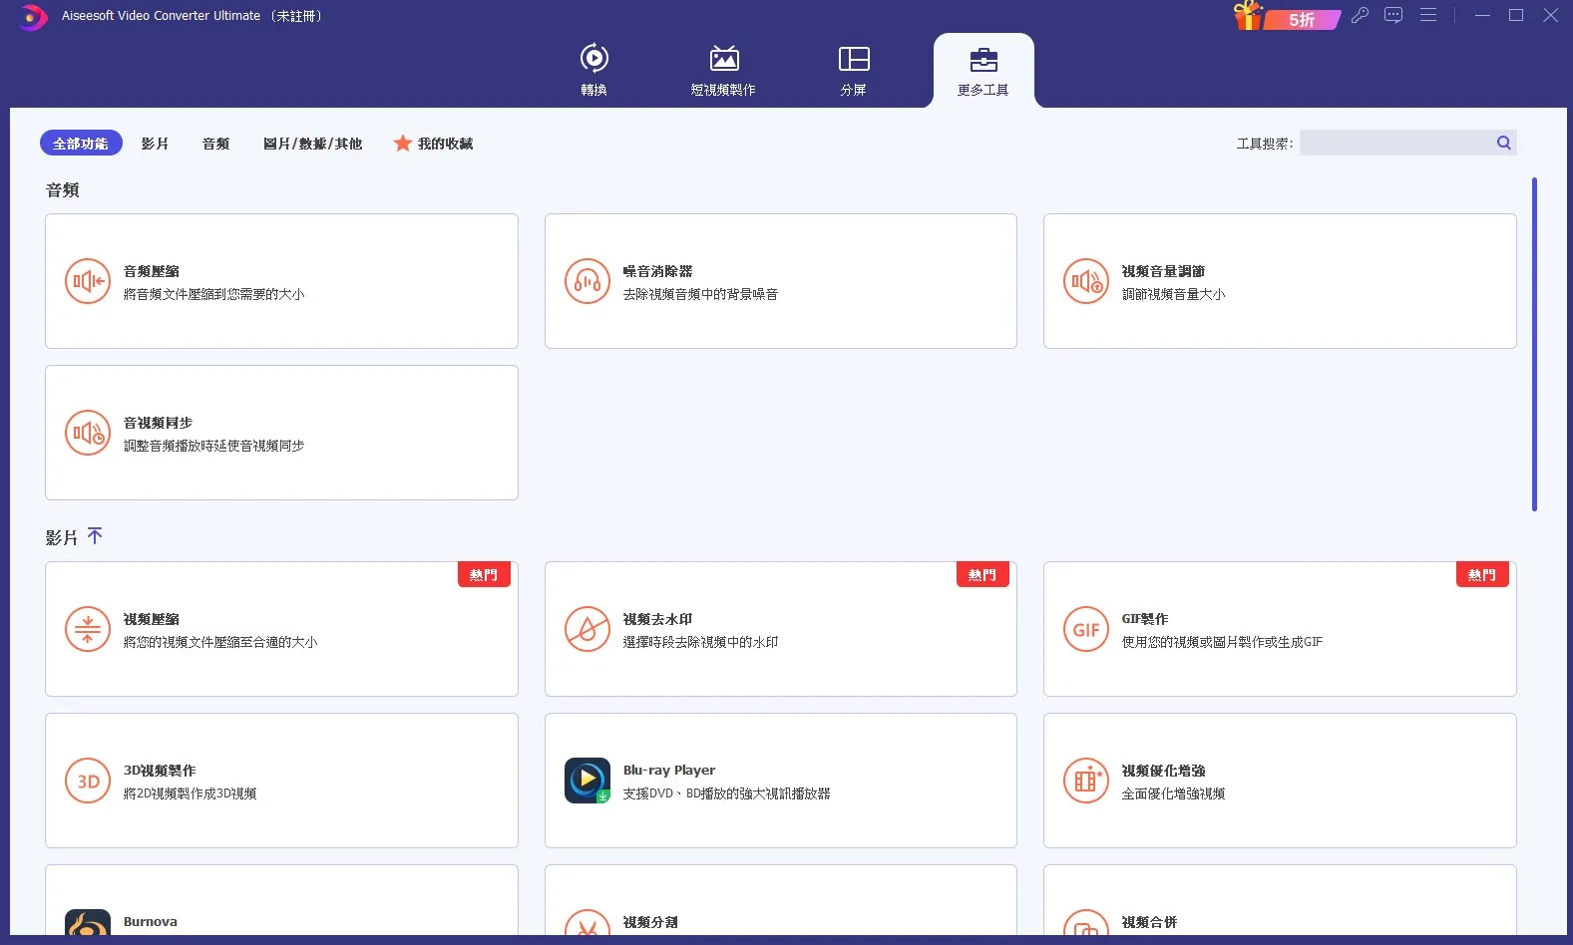Viewport: 1573px width, 945px height.
Task: Open the GIF製作 maker icon
Action: 1086,629
